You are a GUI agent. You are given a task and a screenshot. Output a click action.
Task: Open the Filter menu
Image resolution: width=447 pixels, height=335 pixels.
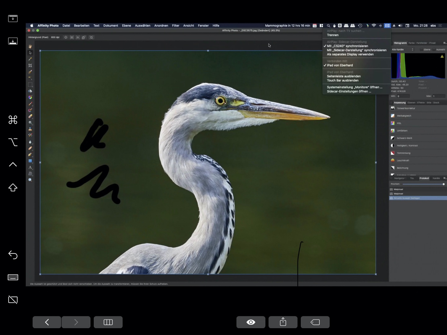(175, 26)
